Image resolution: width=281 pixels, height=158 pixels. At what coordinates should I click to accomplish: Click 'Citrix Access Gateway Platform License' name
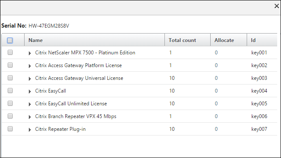78,65
